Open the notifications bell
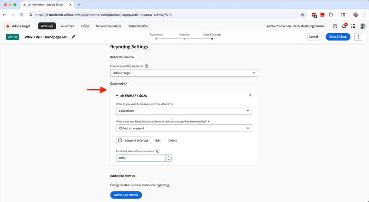369x202 pixels. click(344, 26)
